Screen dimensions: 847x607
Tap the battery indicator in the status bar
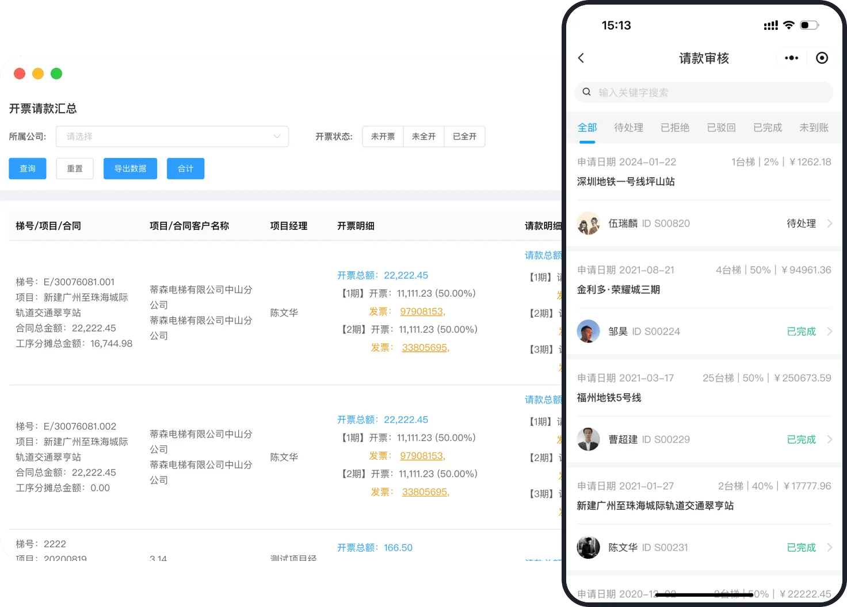point(810,25)
